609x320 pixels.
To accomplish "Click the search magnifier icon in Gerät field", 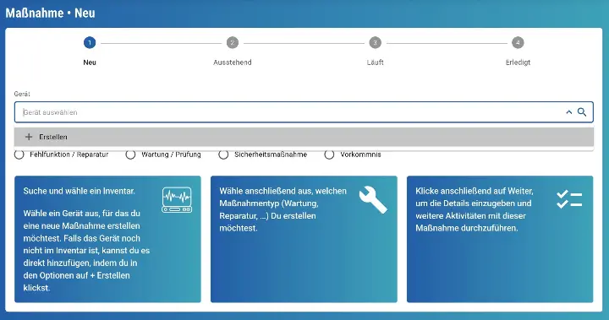I will (581, 112).
